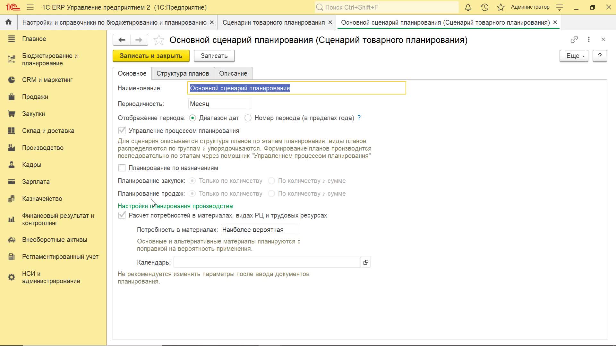The height and width of the screenshot is (346, 616).
Task: Click Записать и закрыть button
Action: (x=151, y=56)
